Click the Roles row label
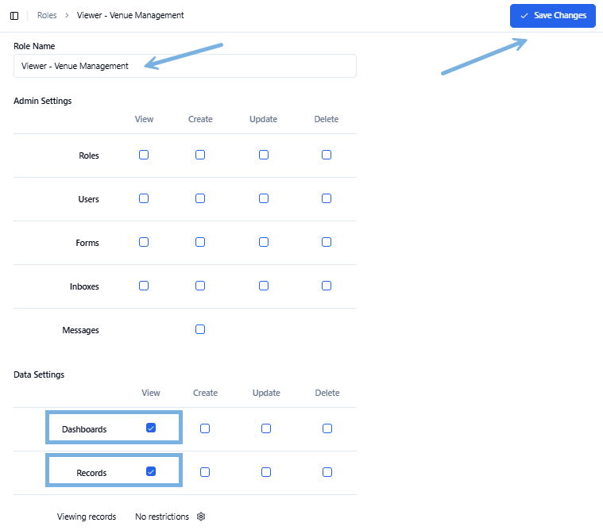Image resolution: width=603 pixels, height=530 pixels. coord(89,156)
